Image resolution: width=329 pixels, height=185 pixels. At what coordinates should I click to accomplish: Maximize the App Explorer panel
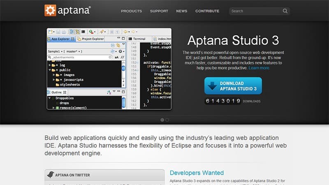(123, 38)
